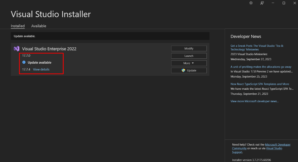The height and width of the screenshot is (162, 298).
Task: Click the installed version number 17.7.0
Action: 26,55
